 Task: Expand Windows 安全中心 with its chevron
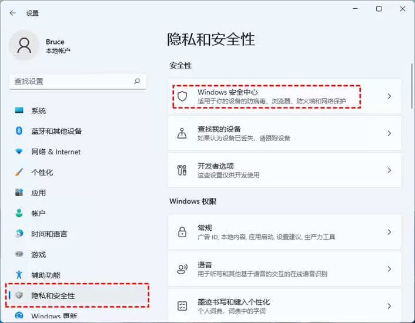(x=389, y=96)
